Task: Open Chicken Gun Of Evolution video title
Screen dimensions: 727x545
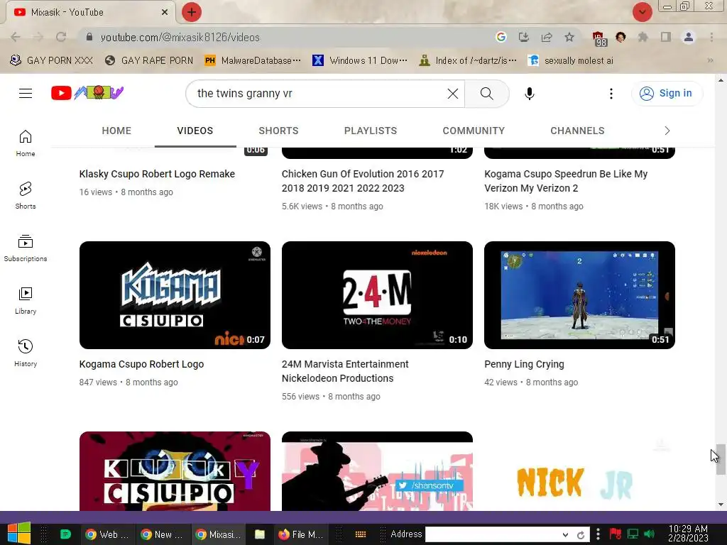Action: 363,181
